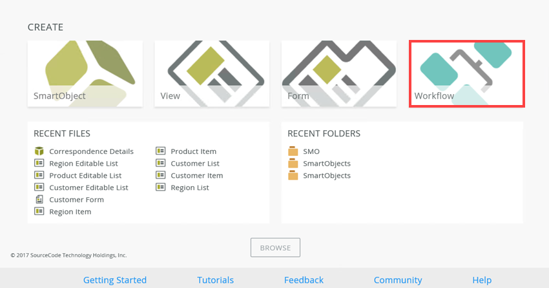Visit the Community footer link
This screenshot has width=549, height=288.
tap(398, 280)
